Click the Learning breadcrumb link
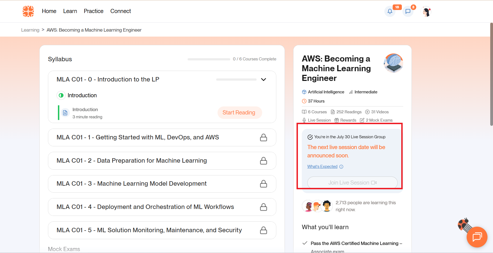 pos(30,30)
